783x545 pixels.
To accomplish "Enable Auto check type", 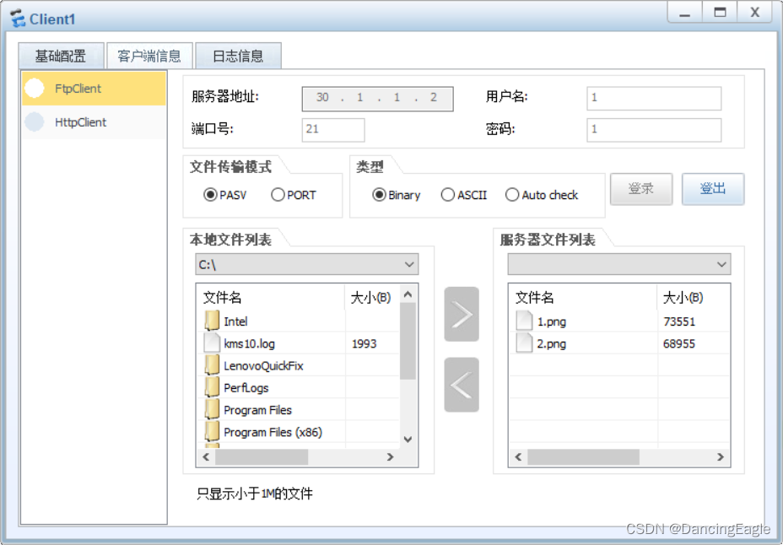I will [512, 195].
